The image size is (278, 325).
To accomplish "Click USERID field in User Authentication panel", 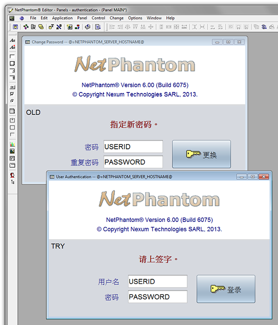I will coord(158,282).
